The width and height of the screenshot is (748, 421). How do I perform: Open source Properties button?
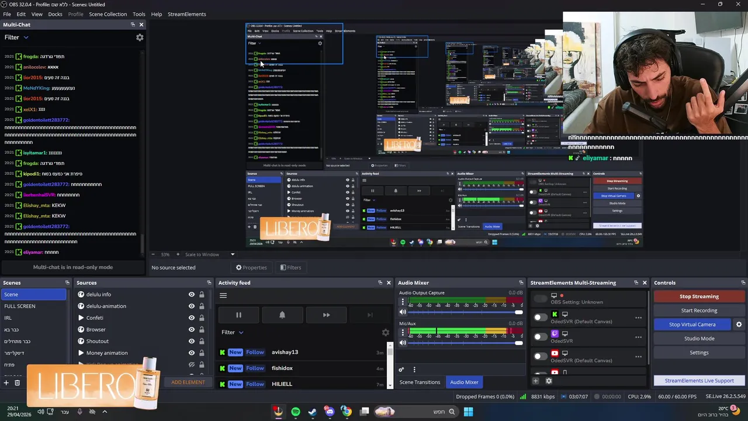(x=251, y=268)
